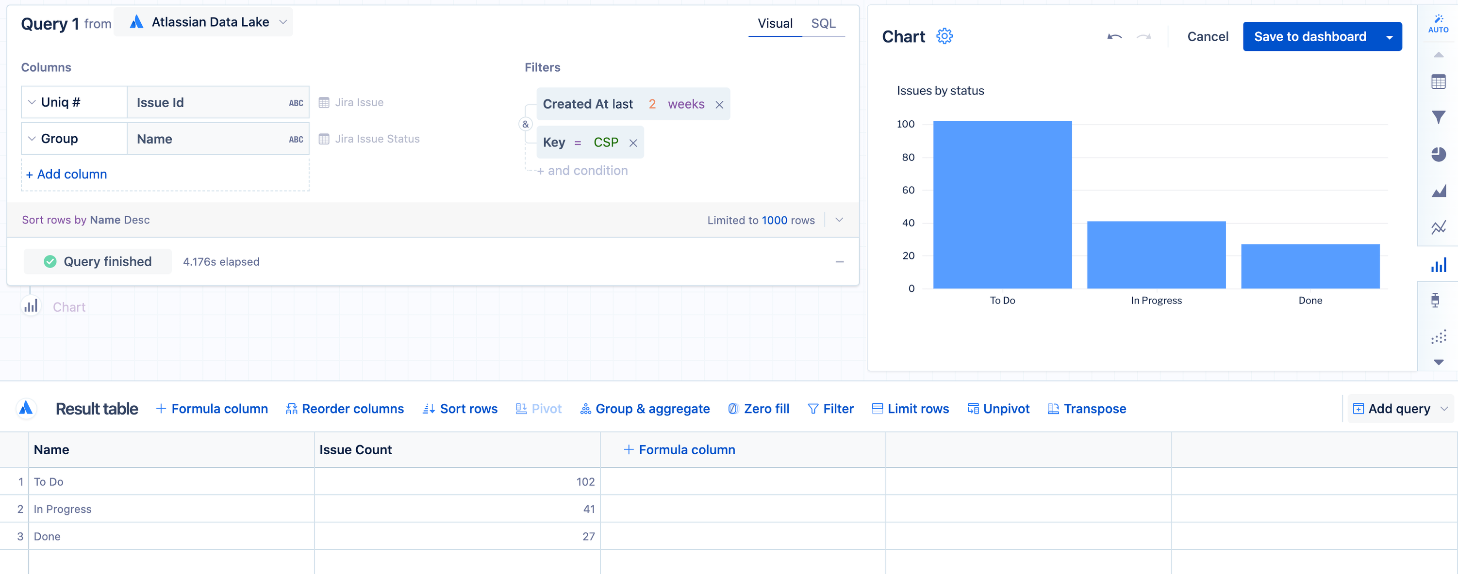Click the To Do bar in chart
1458x574 pixels.
tap(1002, 205)
